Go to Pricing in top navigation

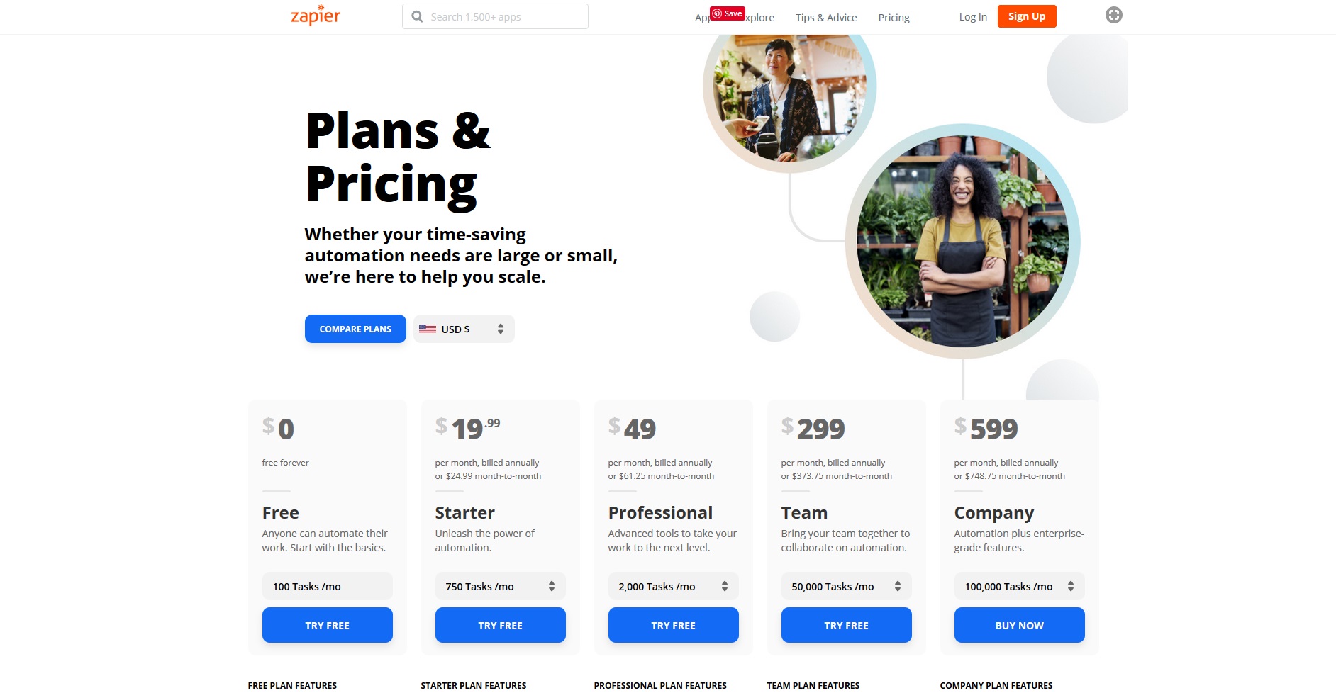click(894, 17)
